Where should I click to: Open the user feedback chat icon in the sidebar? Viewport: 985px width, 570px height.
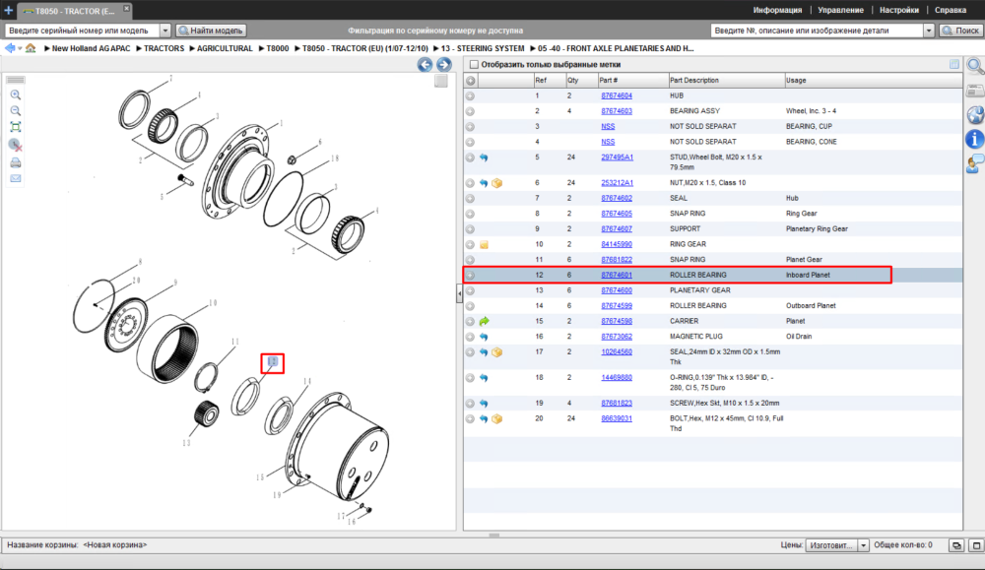click(x=974, y=163)
